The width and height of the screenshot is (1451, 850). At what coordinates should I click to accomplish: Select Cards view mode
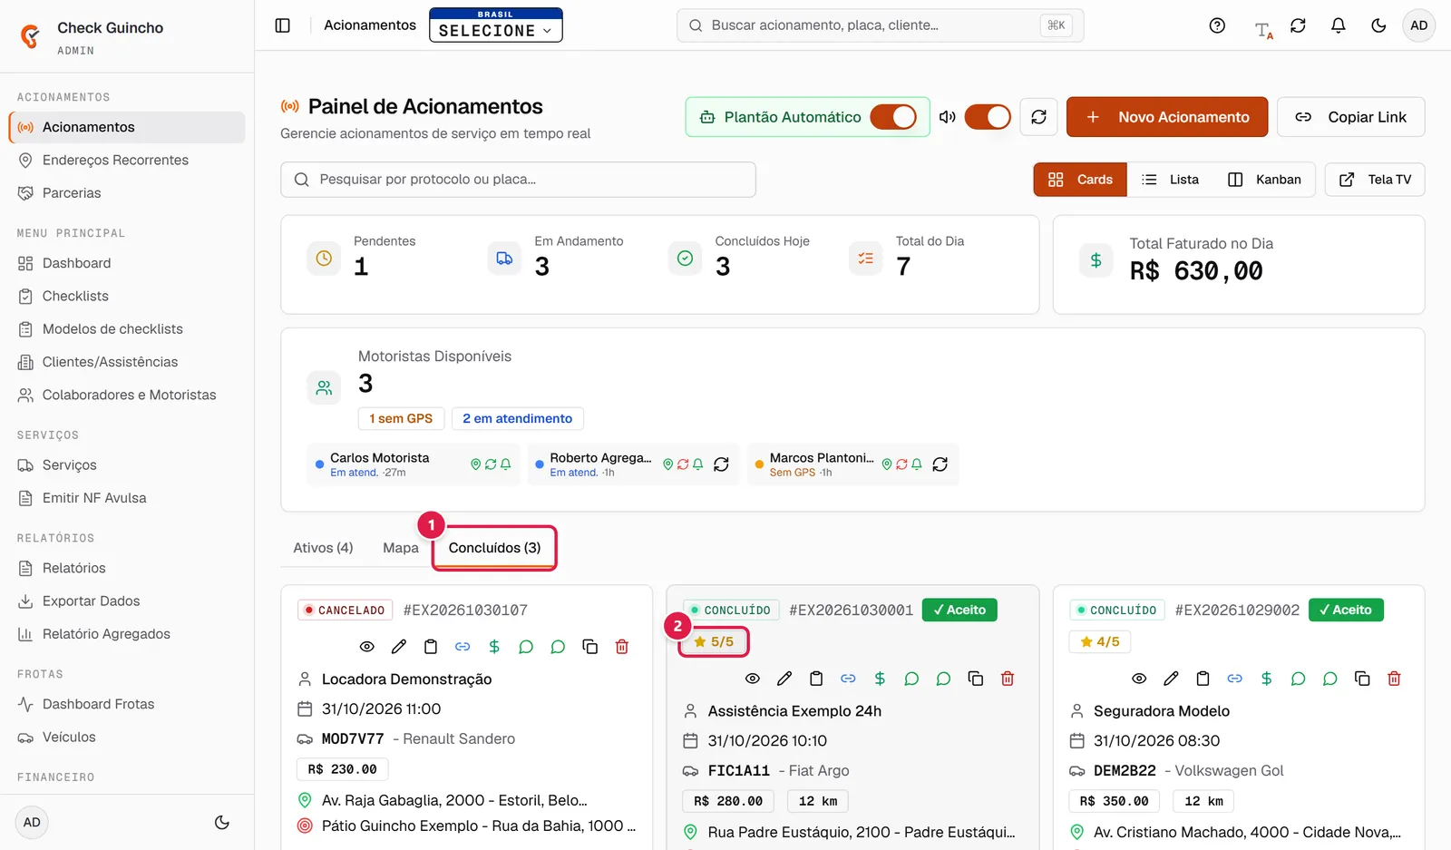[x=1080, y=180]
